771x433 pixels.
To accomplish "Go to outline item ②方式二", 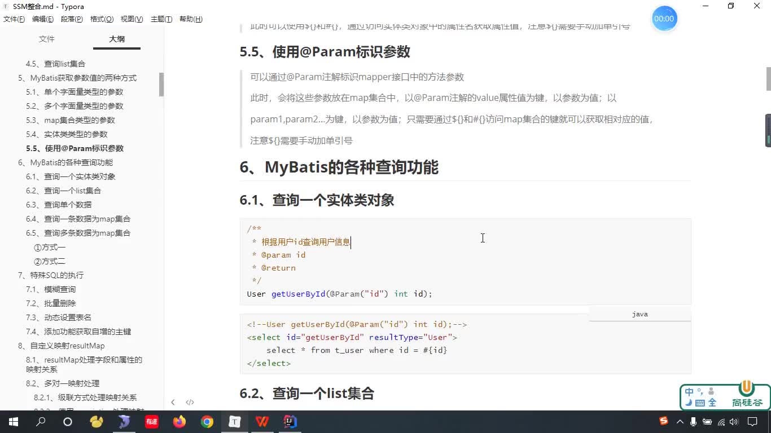I will tap(50, 262).
